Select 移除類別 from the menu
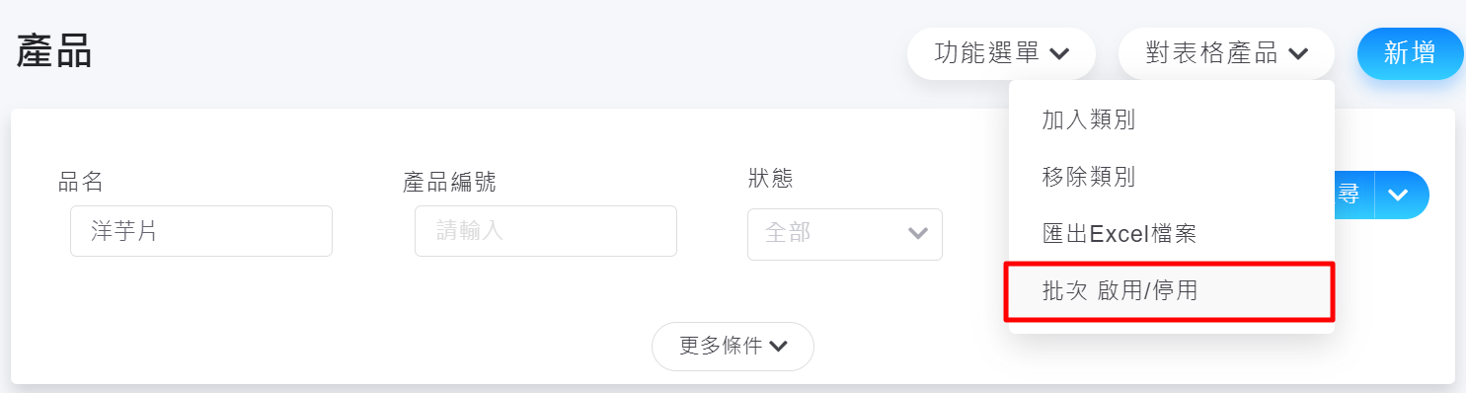This screenshot has width=1466, height=393. [1172, 178]
